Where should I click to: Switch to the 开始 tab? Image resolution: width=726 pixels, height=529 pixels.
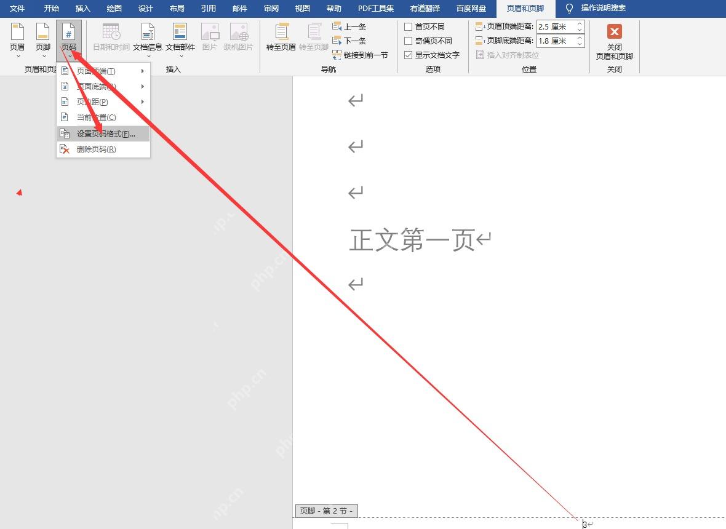pyautogui.click(x=52, y=9)
